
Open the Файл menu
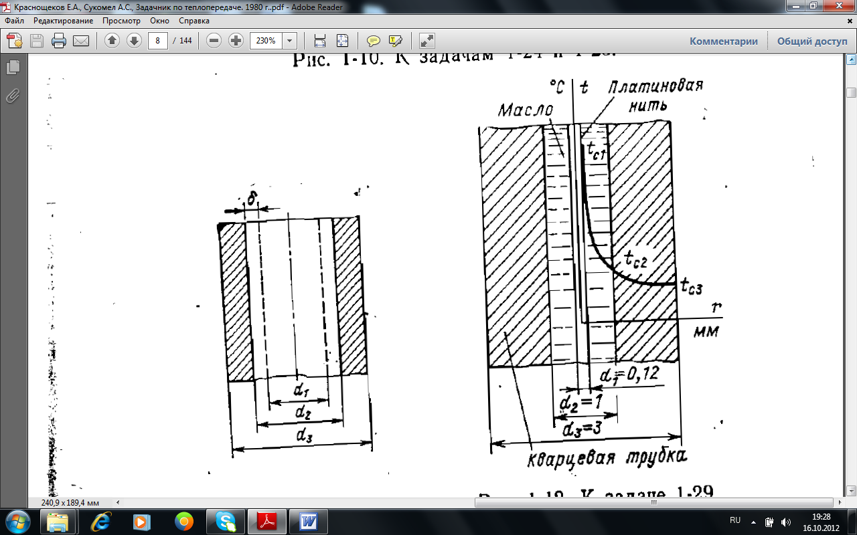pos(14,21)
